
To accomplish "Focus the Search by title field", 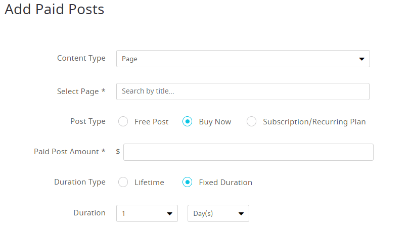I will coord(243,92).
